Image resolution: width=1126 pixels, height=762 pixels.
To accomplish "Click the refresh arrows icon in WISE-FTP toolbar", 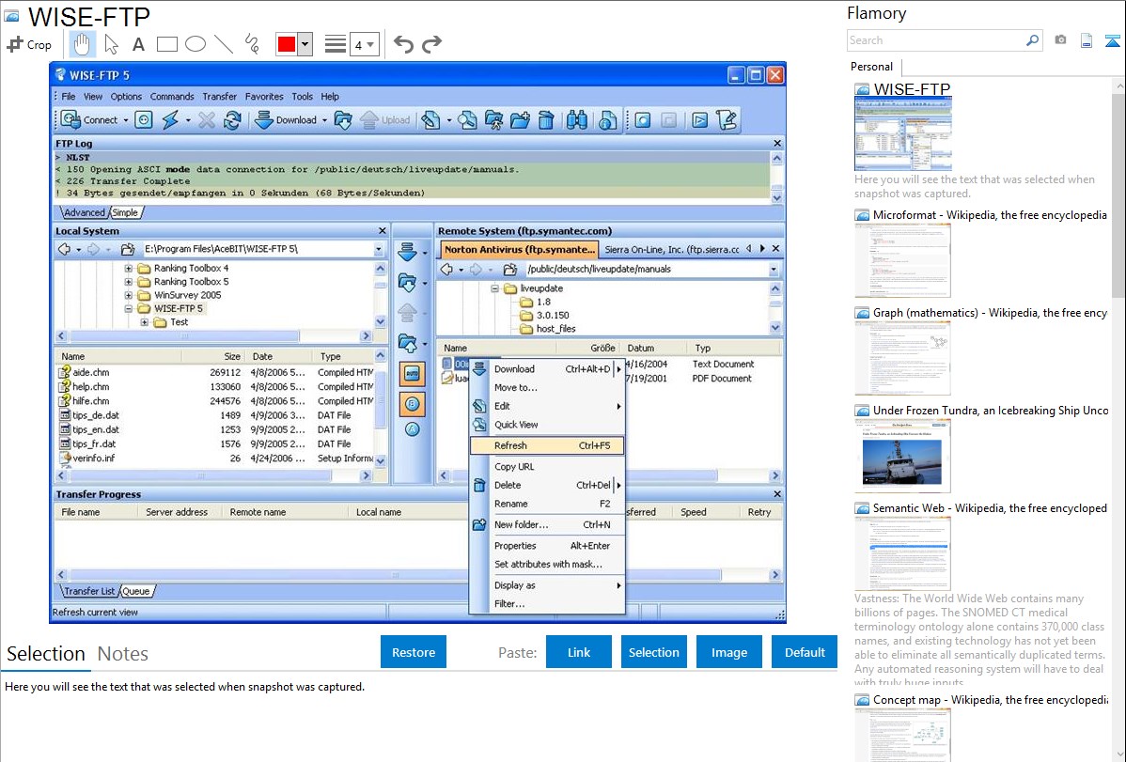I will 232,120.
